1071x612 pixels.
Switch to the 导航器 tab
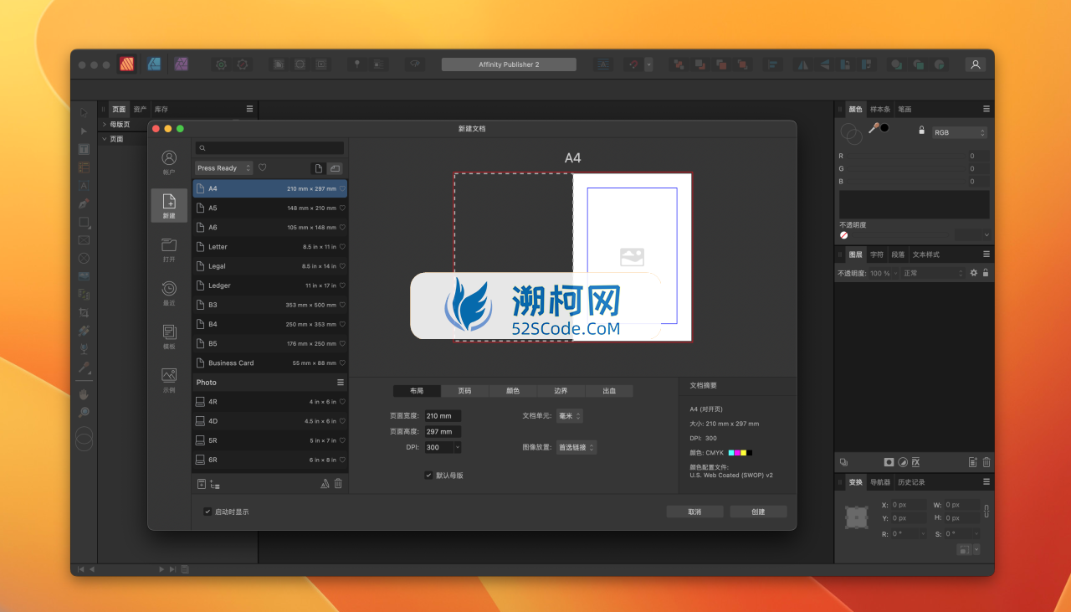tap(880, 481)
